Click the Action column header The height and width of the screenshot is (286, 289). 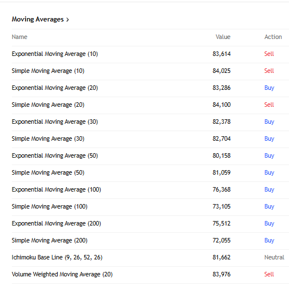pos(273,37)
